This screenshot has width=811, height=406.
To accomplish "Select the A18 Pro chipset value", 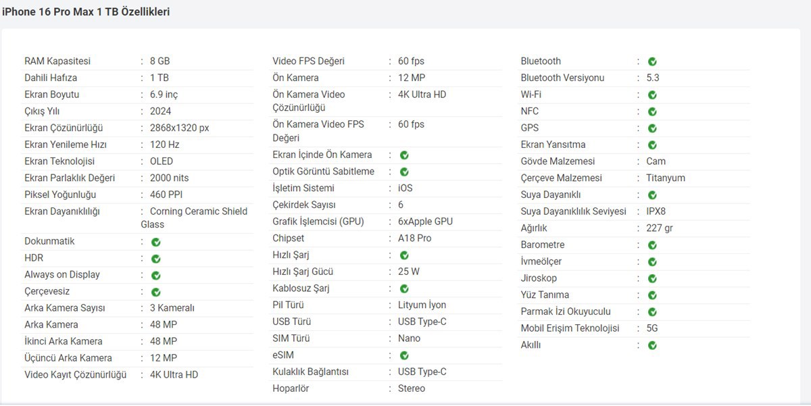I will [414, 238].
